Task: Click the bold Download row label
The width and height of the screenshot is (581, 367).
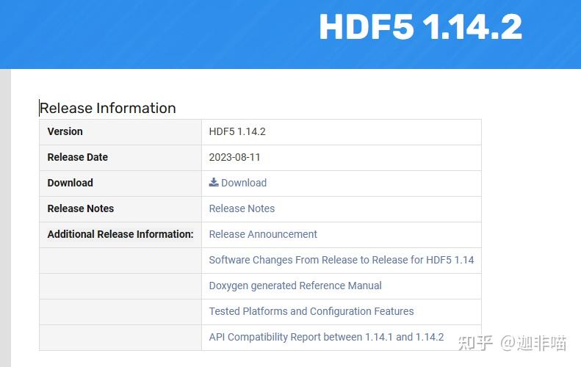Action: 70,183
